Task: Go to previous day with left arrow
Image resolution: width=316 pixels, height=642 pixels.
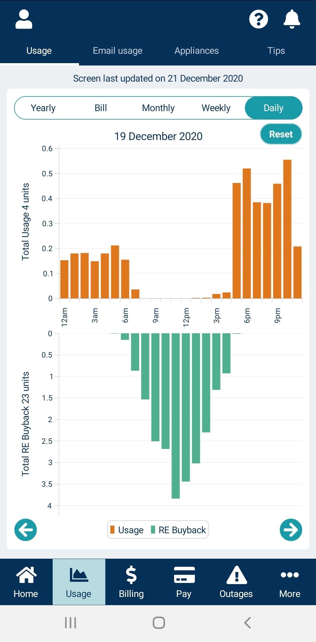Action: click(26, 530)
